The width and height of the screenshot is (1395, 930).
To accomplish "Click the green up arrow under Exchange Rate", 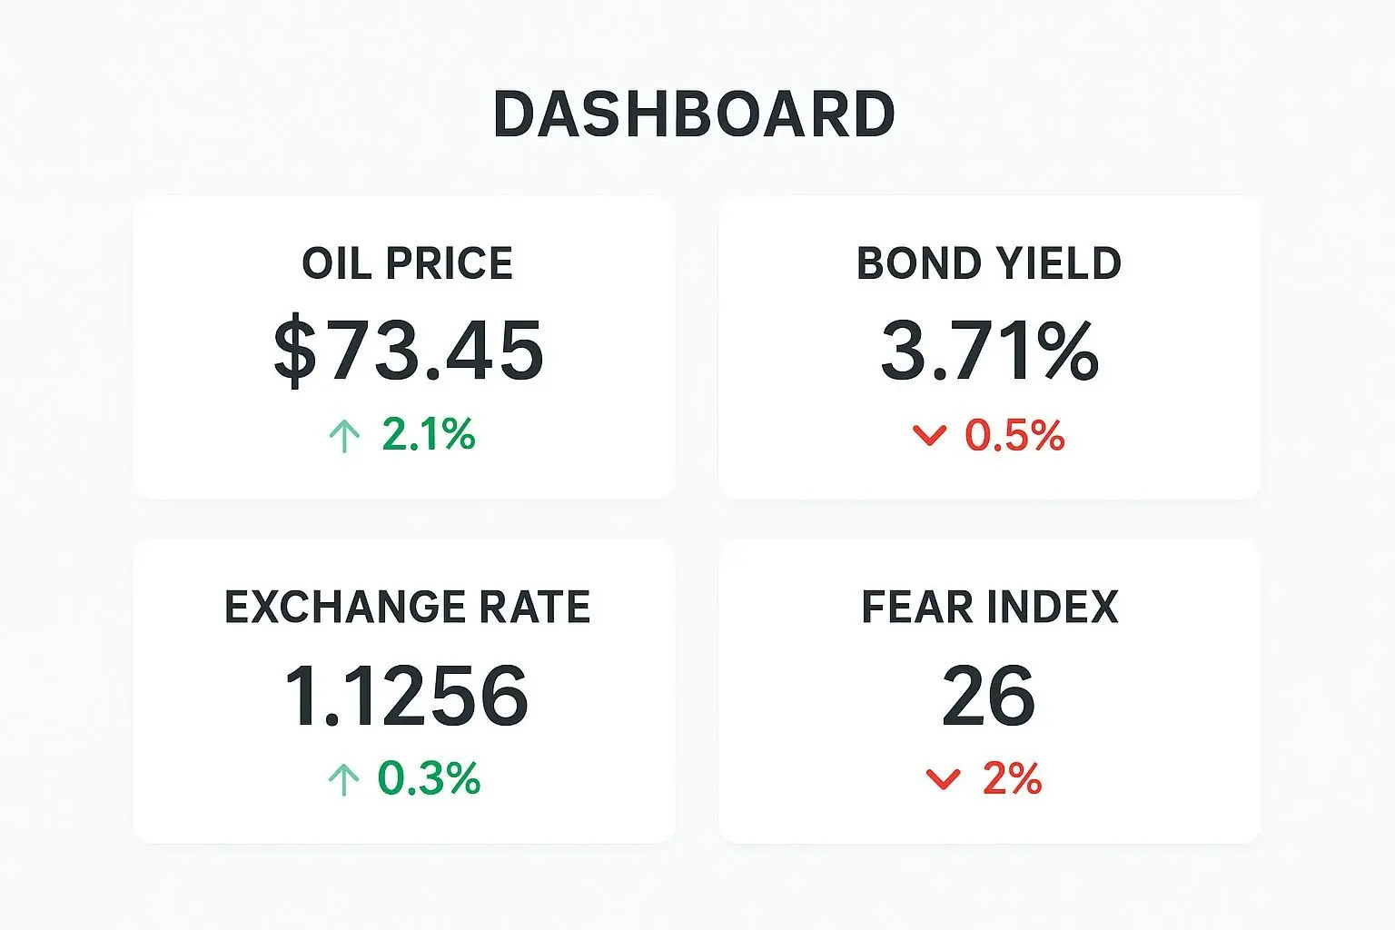I will [343, 779].
